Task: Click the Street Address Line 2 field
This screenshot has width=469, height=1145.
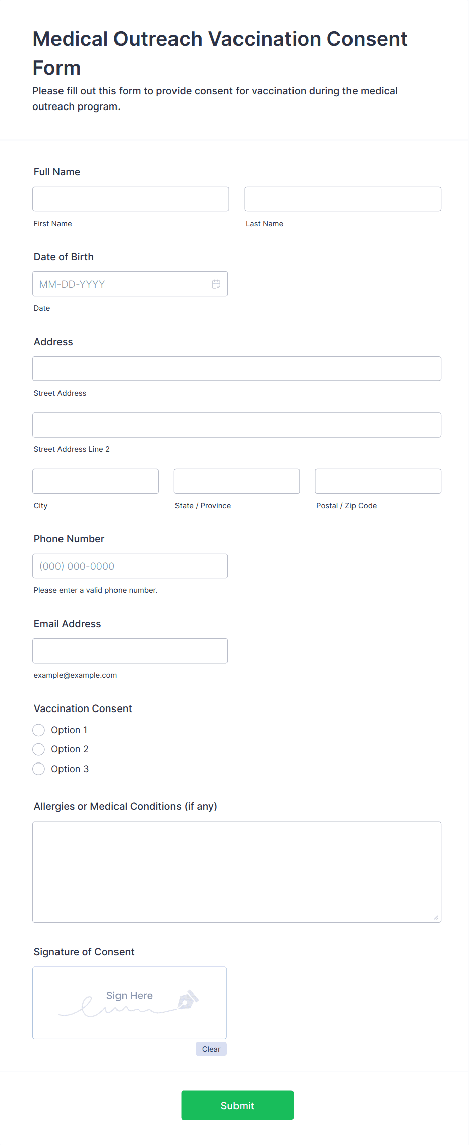Action: pos(237,424)
